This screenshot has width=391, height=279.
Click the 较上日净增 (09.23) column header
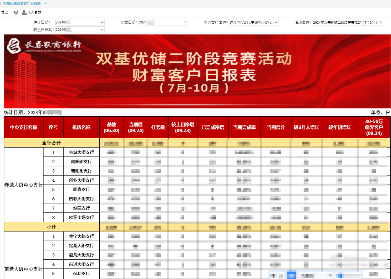pos(183,127)
